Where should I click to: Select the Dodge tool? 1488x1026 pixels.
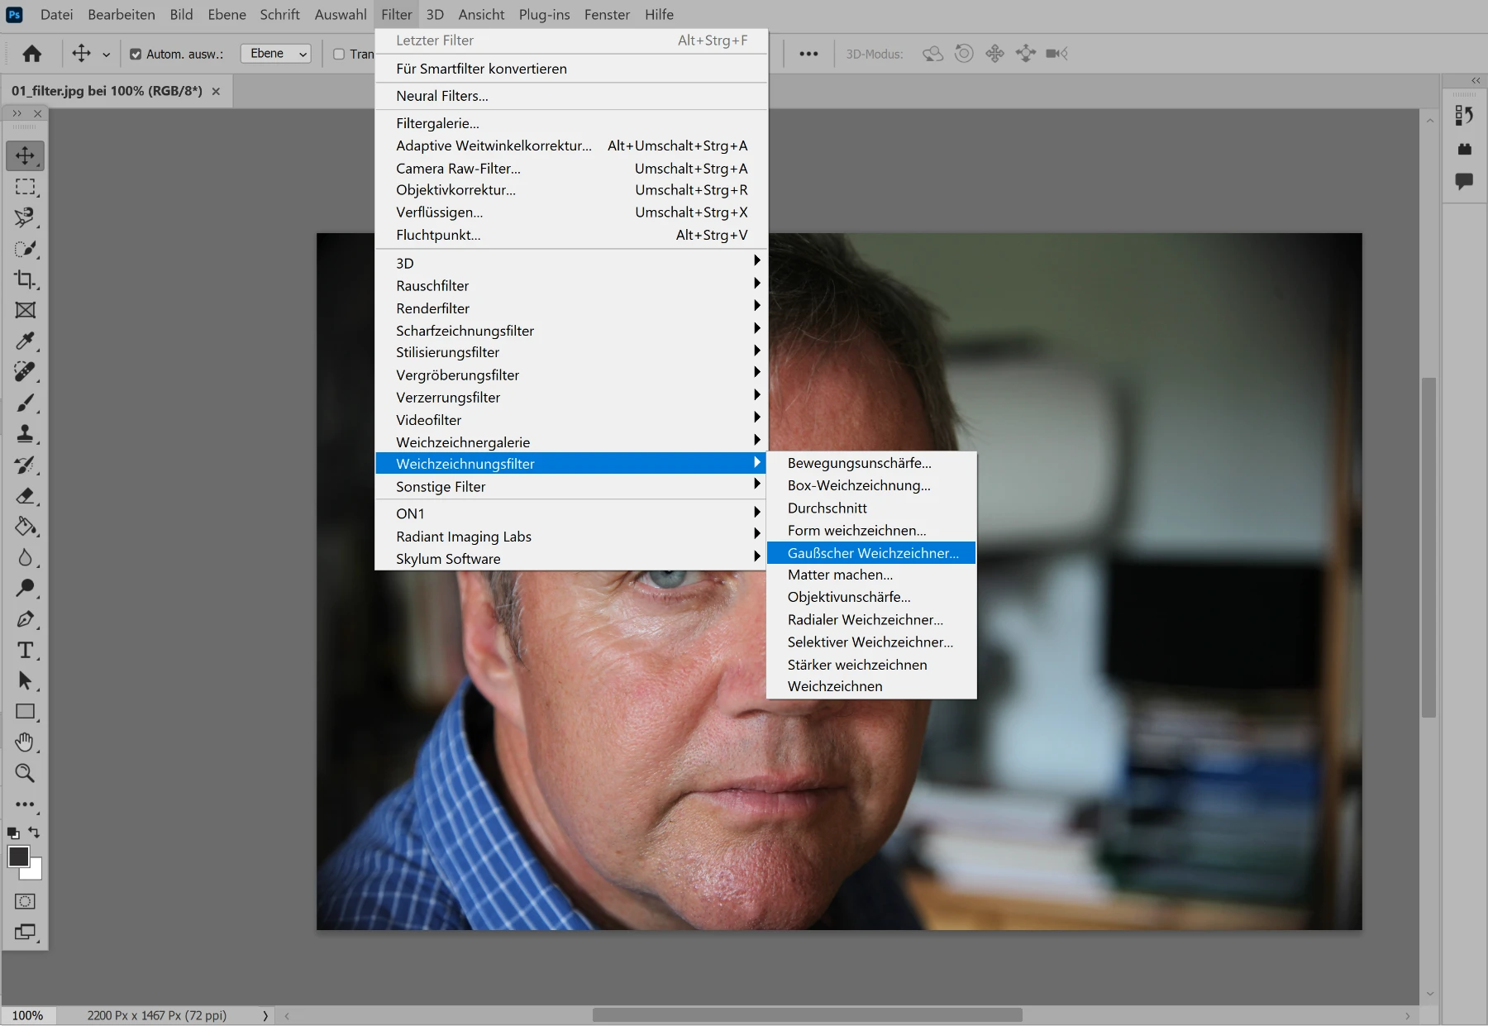tap(25, 589)
